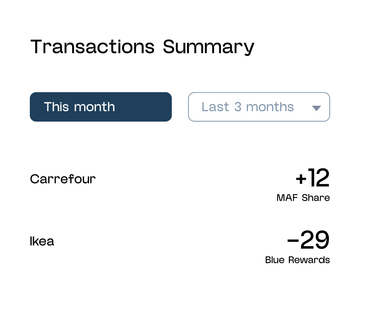The height and width of the screenshot is (311, 374).
Task: Click the plus sign before 12
Action: [x=301, y=179]
